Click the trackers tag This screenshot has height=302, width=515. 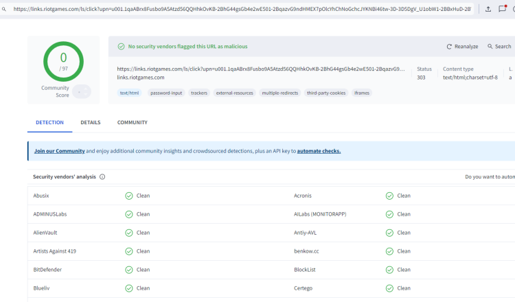199,93
